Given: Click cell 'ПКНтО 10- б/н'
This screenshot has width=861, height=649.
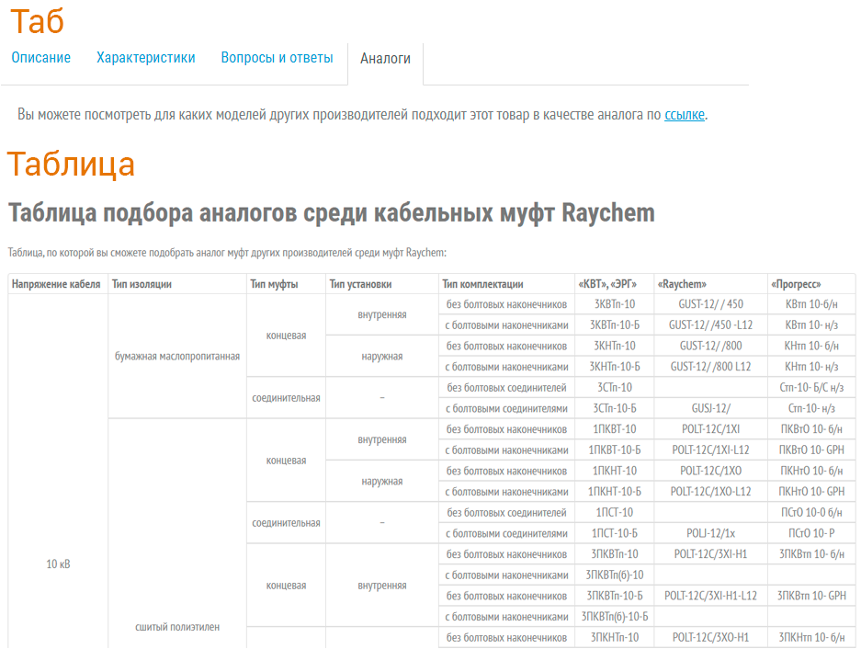Looking at the screenshot, I should (x=811, y=471).
